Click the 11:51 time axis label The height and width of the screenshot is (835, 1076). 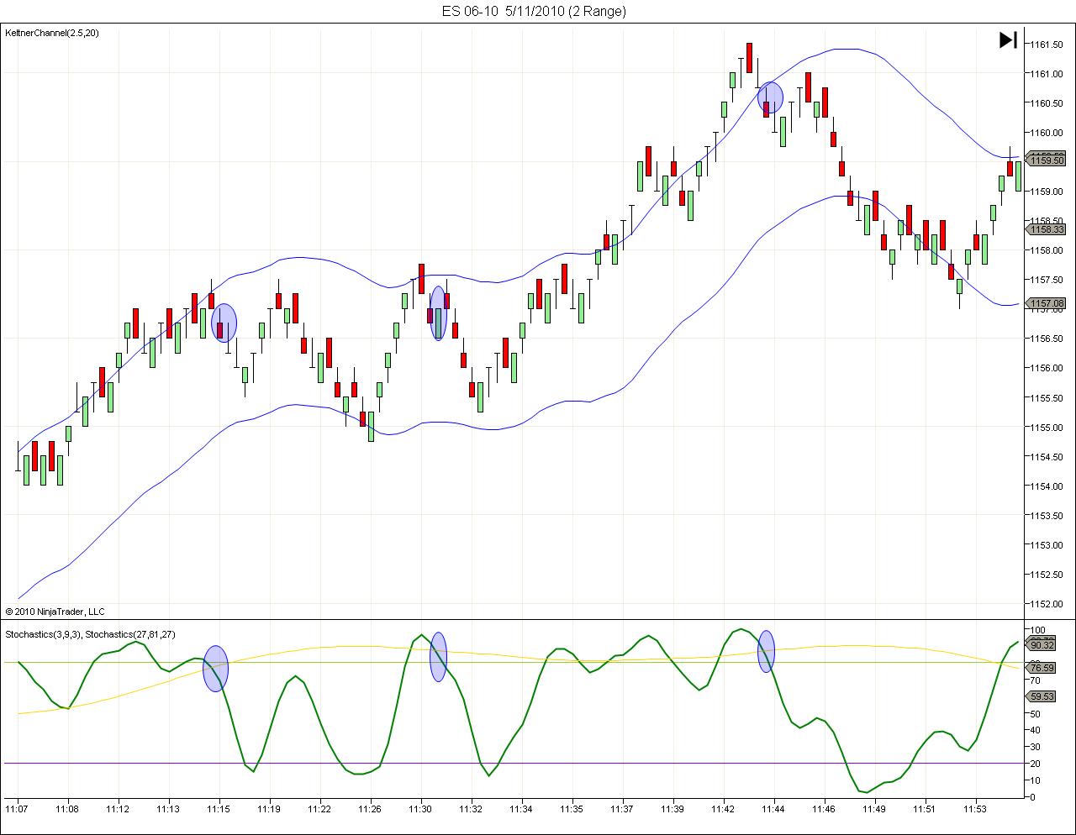click(925, 809)
